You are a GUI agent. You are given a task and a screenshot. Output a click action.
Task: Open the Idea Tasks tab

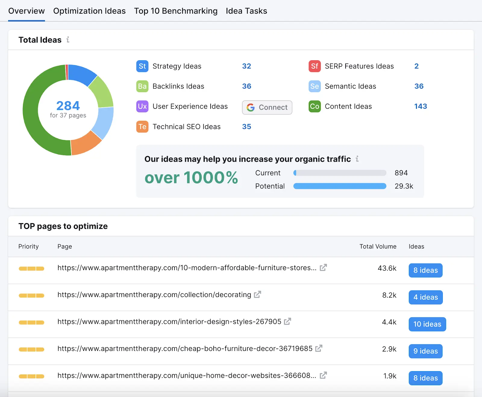tap(246, 11)
